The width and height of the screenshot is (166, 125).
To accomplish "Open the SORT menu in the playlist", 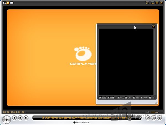I will 144,97.
